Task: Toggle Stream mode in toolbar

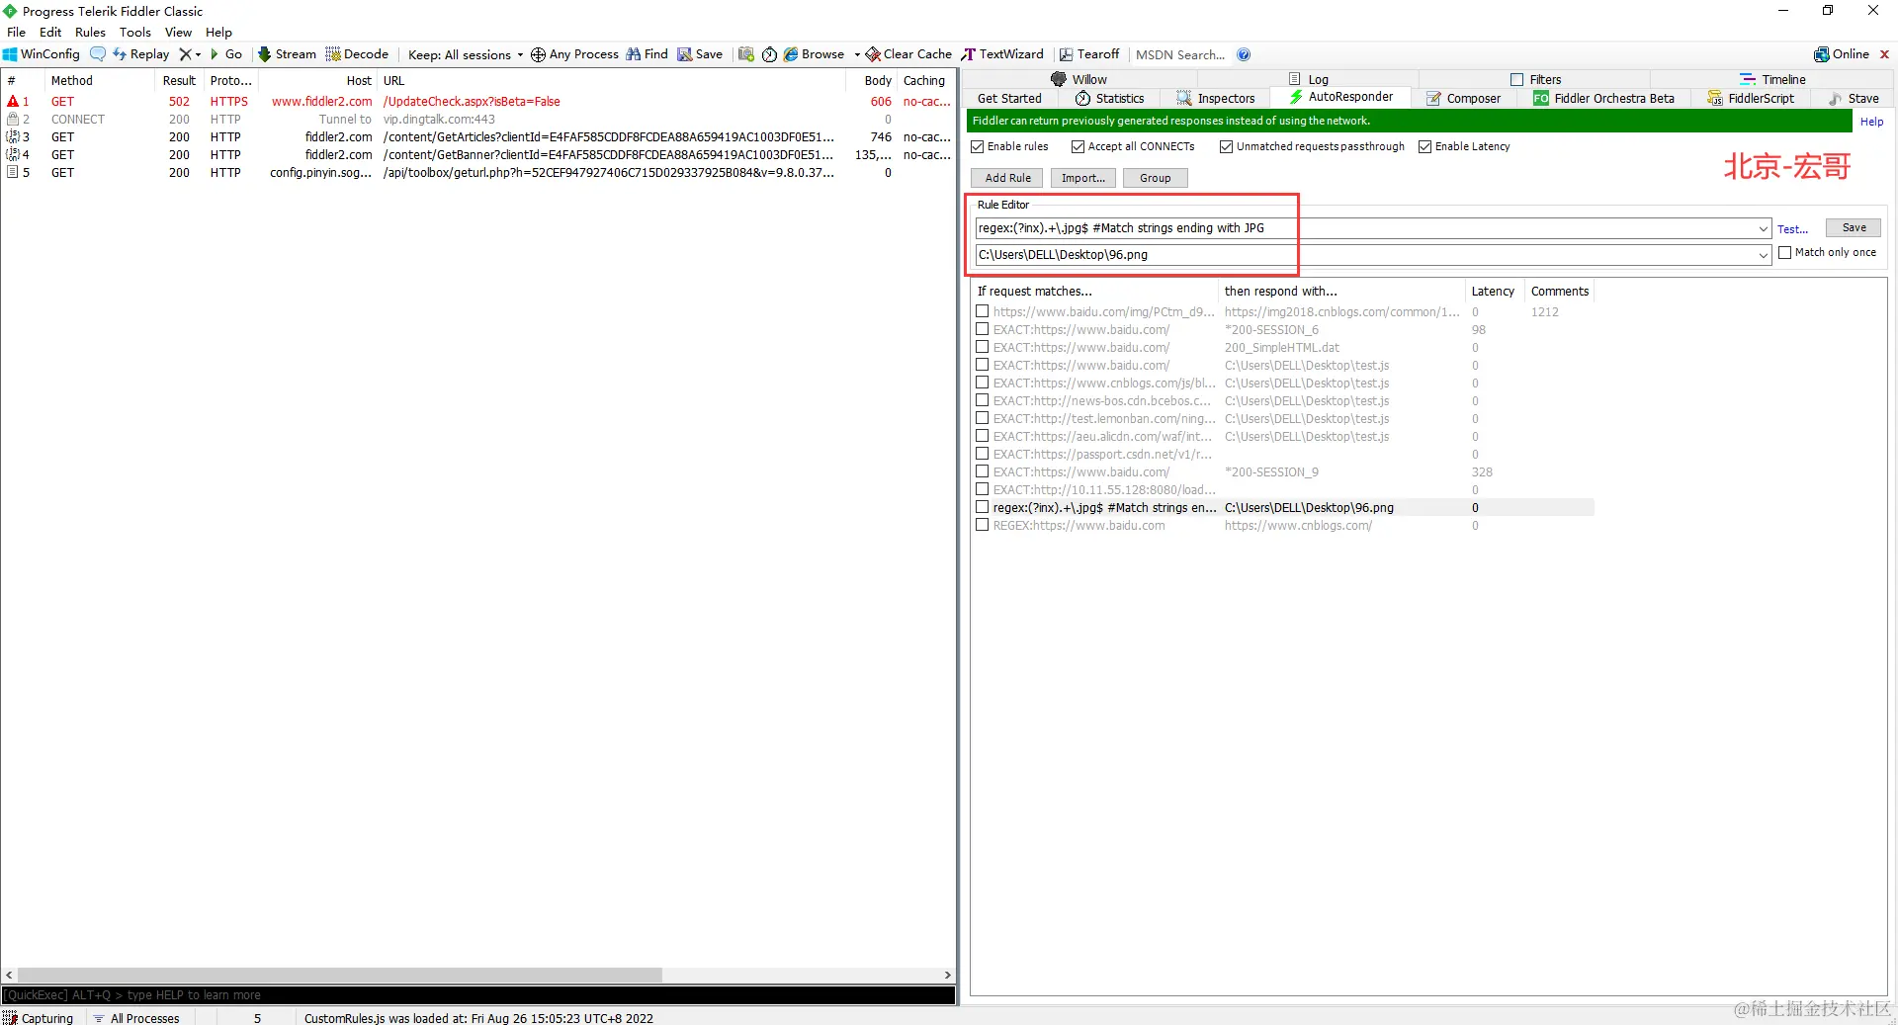Action: [x=287, y=54]
